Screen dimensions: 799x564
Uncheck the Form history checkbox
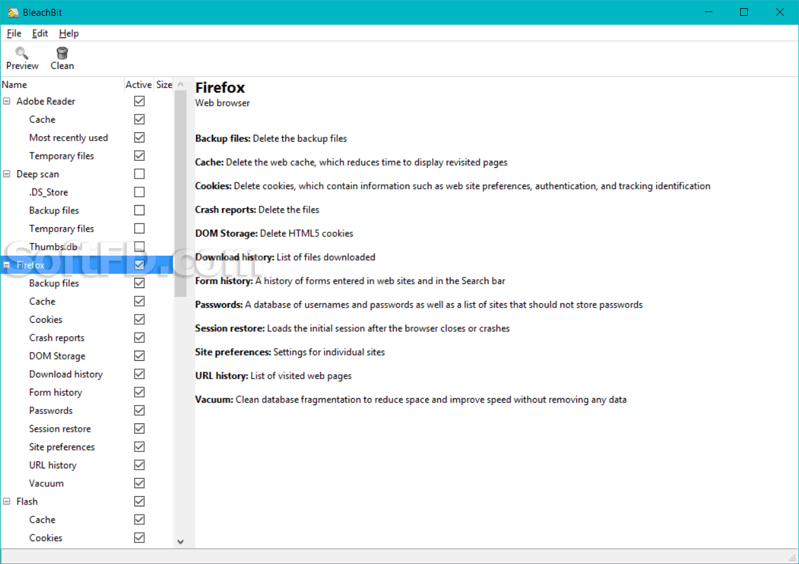(x=139, y=392)
